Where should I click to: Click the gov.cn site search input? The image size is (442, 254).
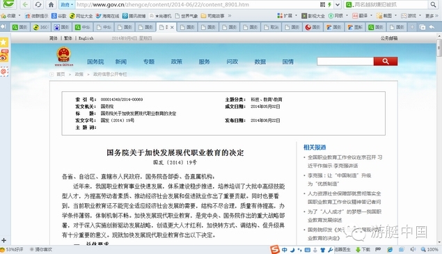point(345,61)
